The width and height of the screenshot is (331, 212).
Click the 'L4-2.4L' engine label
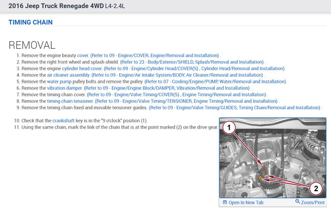[x=115, y=6]
